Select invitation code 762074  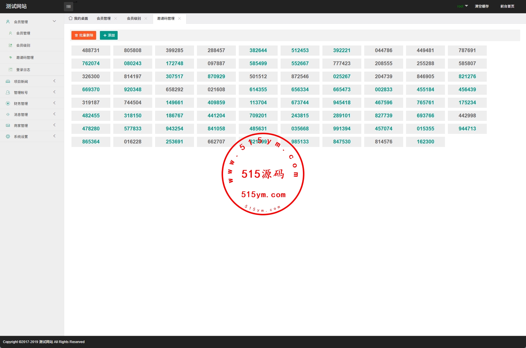click(x=91, y=63)
